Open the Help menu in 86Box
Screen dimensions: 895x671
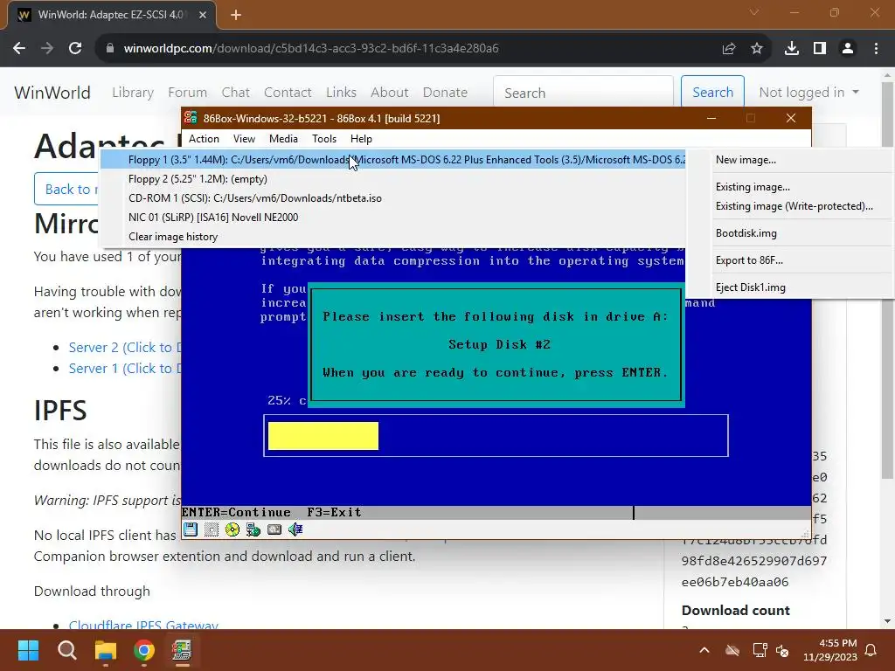click(x=361, y=139)
